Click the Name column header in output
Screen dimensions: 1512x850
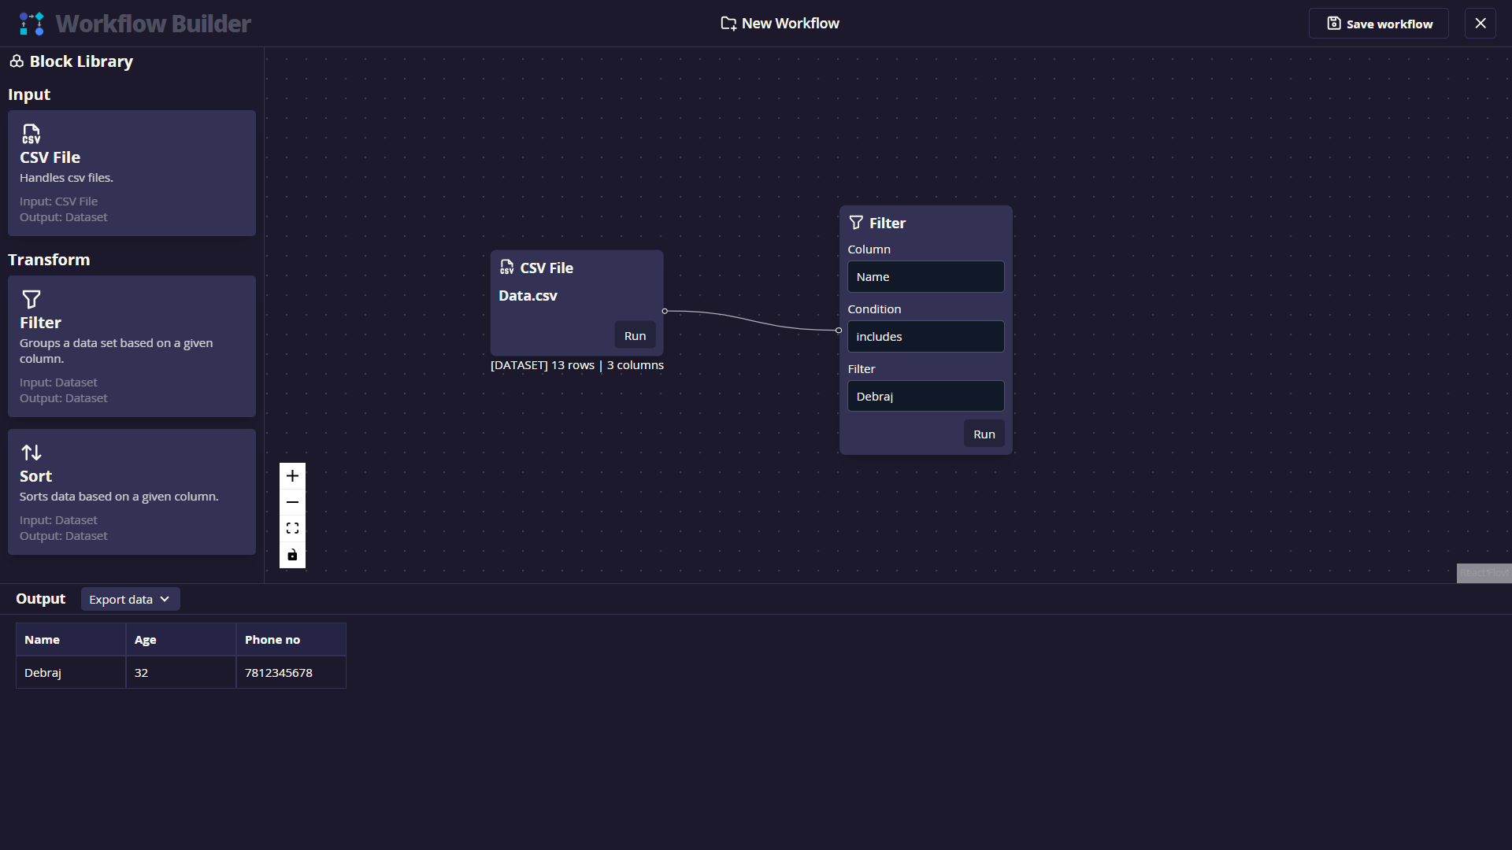(43, 640)
